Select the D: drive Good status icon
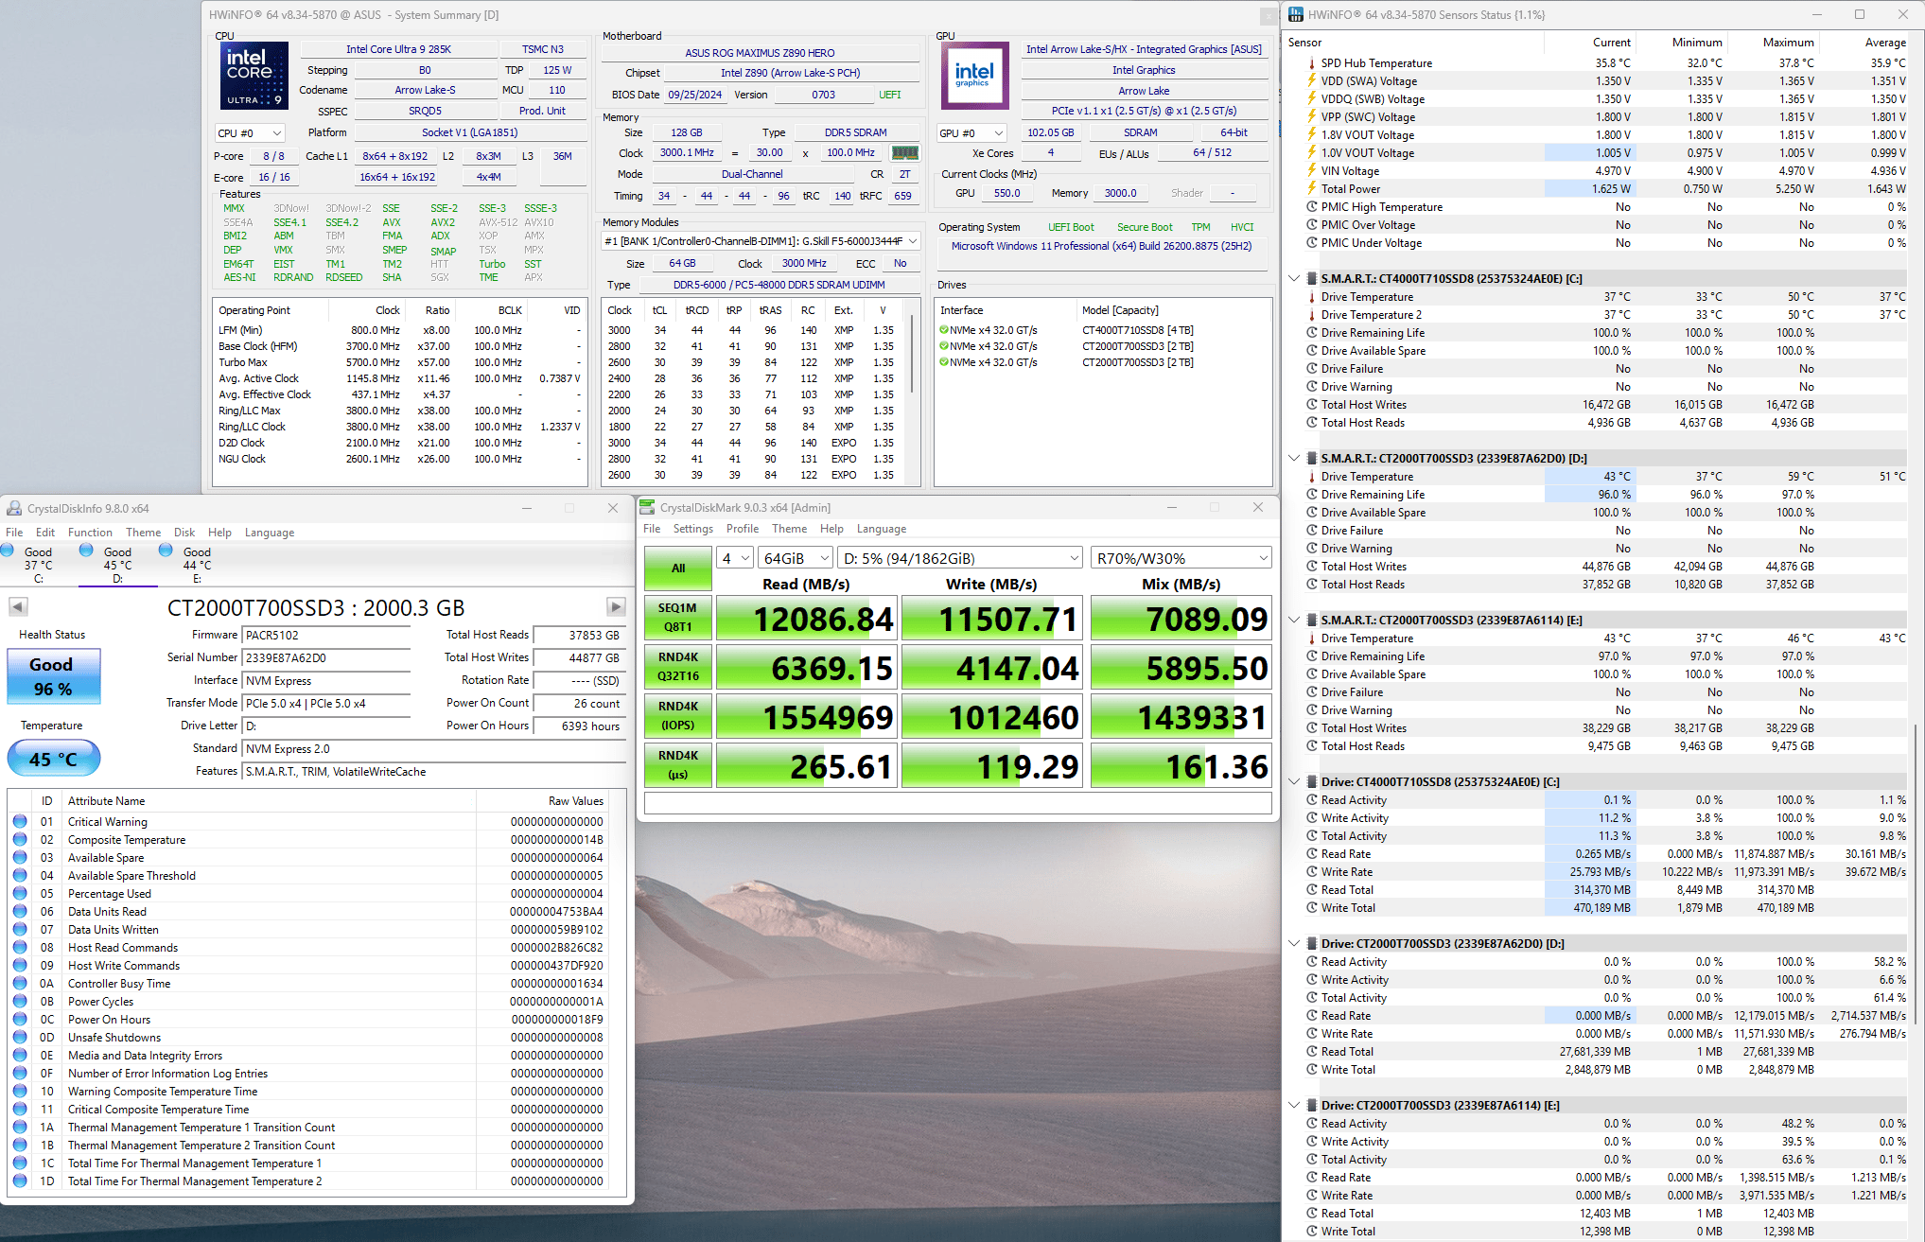The width and height of the screenshot is (1925, 1242). [x=86, y=551]
